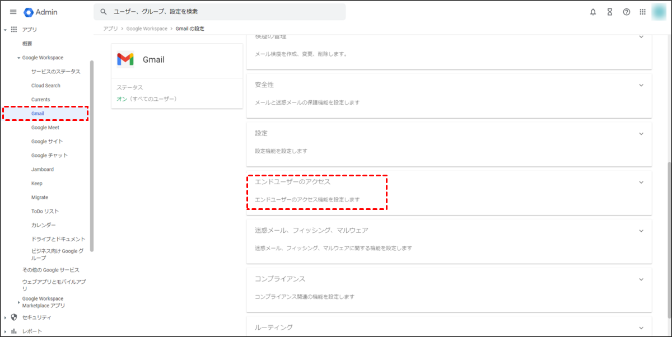Click the search magnifier icon
672x337 pixels.
(x=103, y=12)
